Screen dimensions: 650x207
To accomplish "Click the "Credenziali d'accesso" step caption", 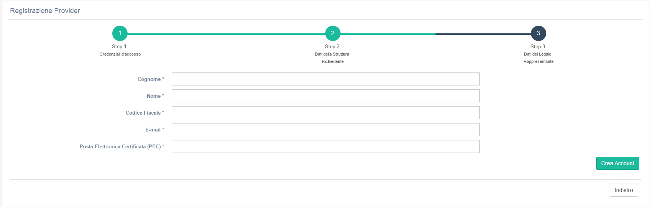I will pyautogui.click(x=120, y=54).
